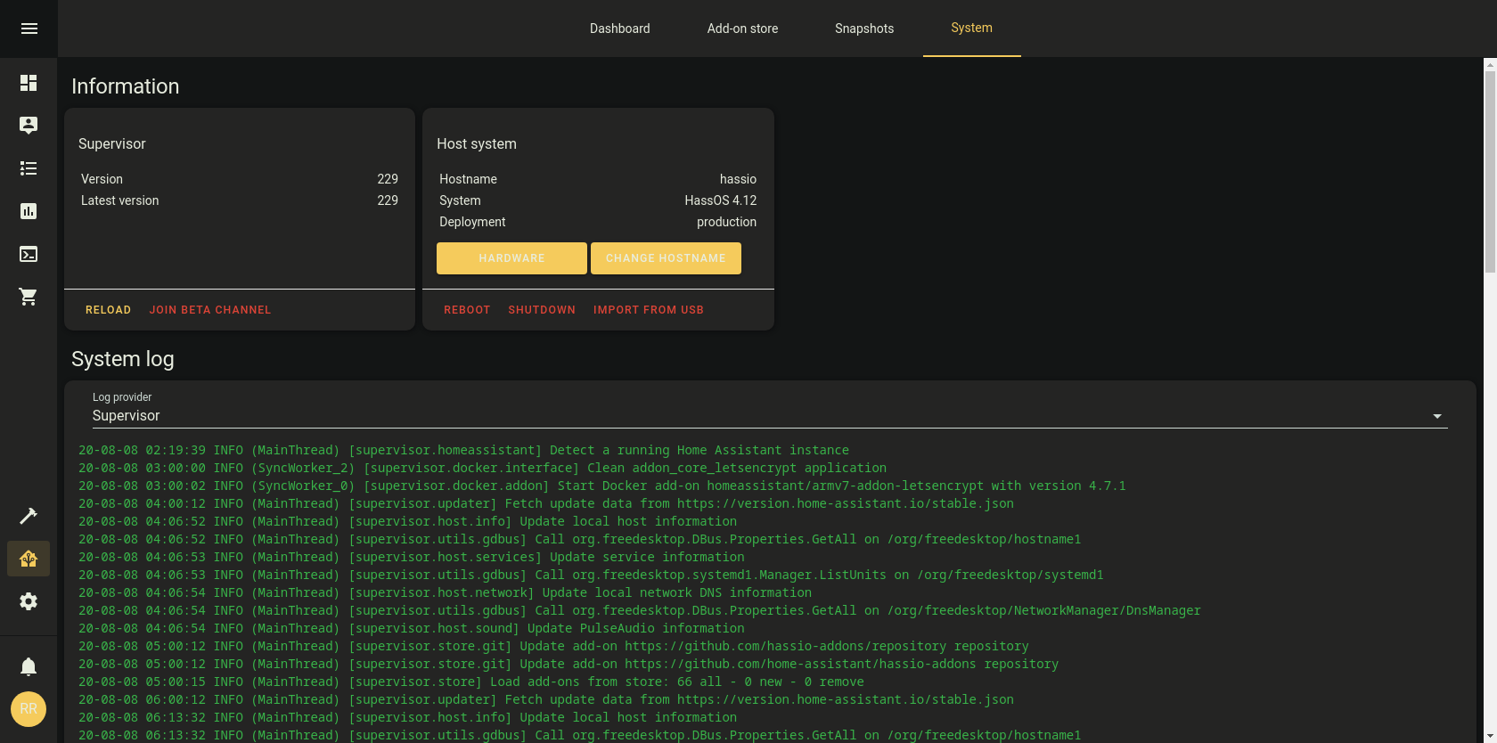Open the Shopping list cart icon

click(x=29, y=297)
